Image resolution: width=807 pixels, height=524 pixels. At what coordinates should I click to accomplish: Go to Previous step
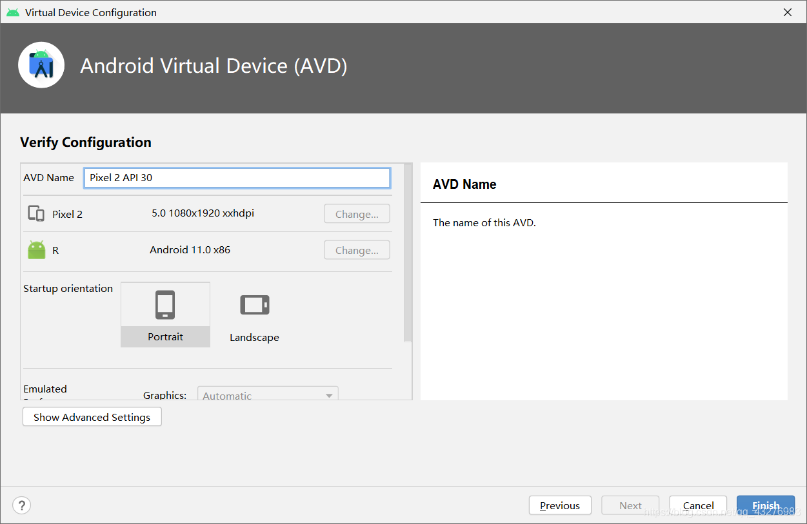[560, 505]
